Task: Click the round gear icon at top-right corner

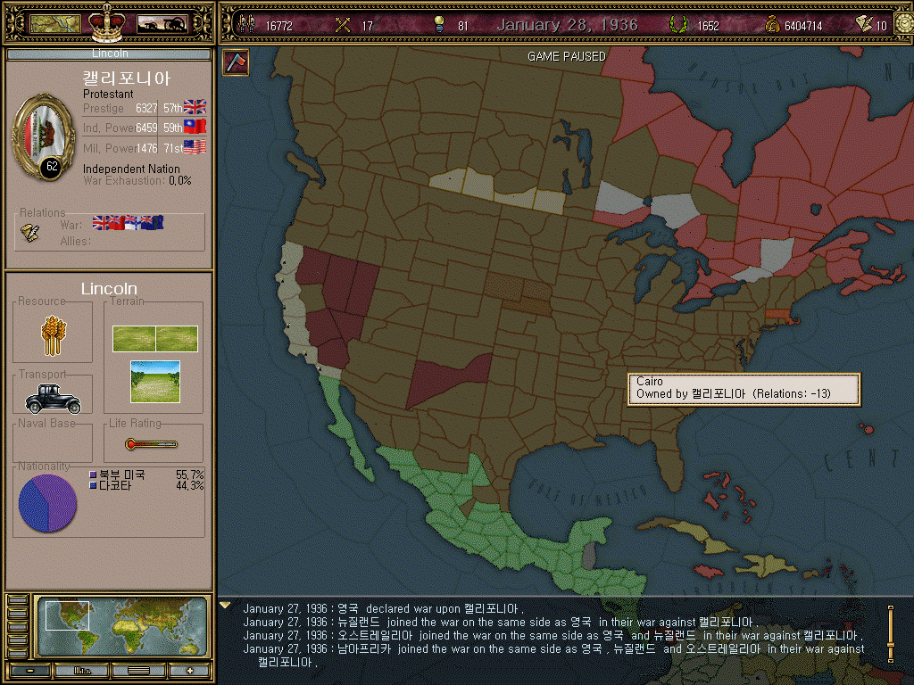Action: tap(904, 24)
